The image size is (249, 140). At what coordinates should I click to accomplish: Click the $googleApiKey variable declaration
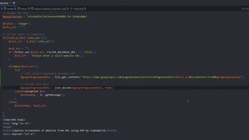pos(12,16)
